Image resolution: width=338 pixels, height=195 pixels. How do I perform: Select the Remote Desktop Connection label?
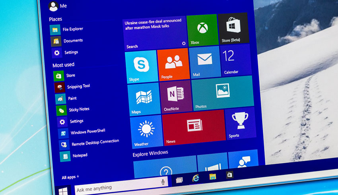[x=95, y=142]
